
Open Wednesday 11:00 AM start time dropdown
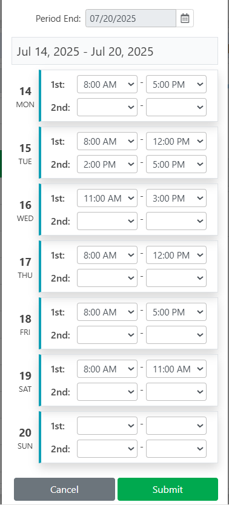click(107, 198)
